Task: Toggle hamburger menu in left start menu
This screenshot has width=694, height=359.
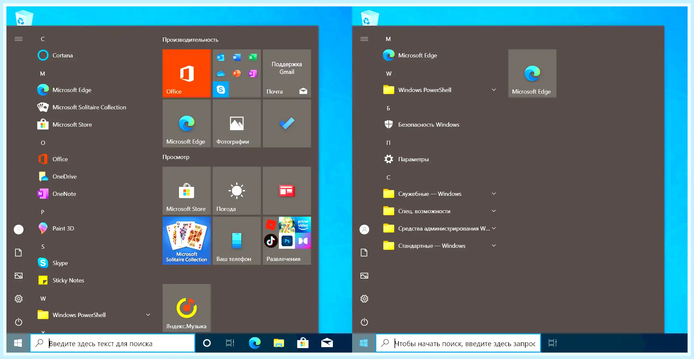Action: pos(19,39)
